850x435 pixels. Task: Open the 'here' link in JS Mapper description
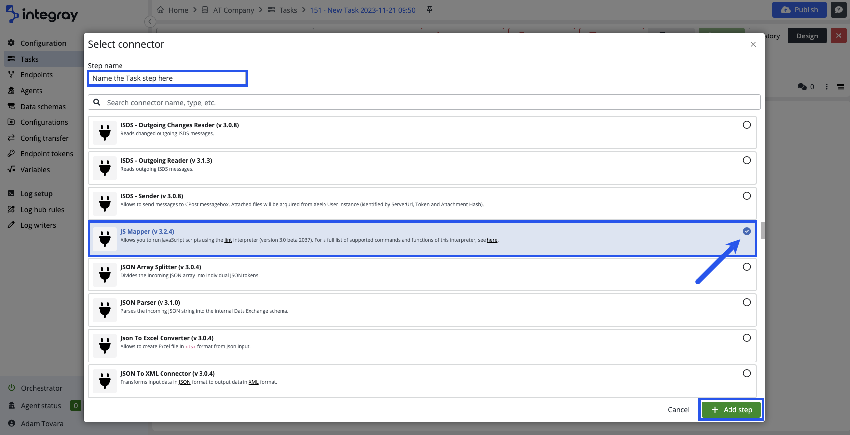[x=492, y=240]
